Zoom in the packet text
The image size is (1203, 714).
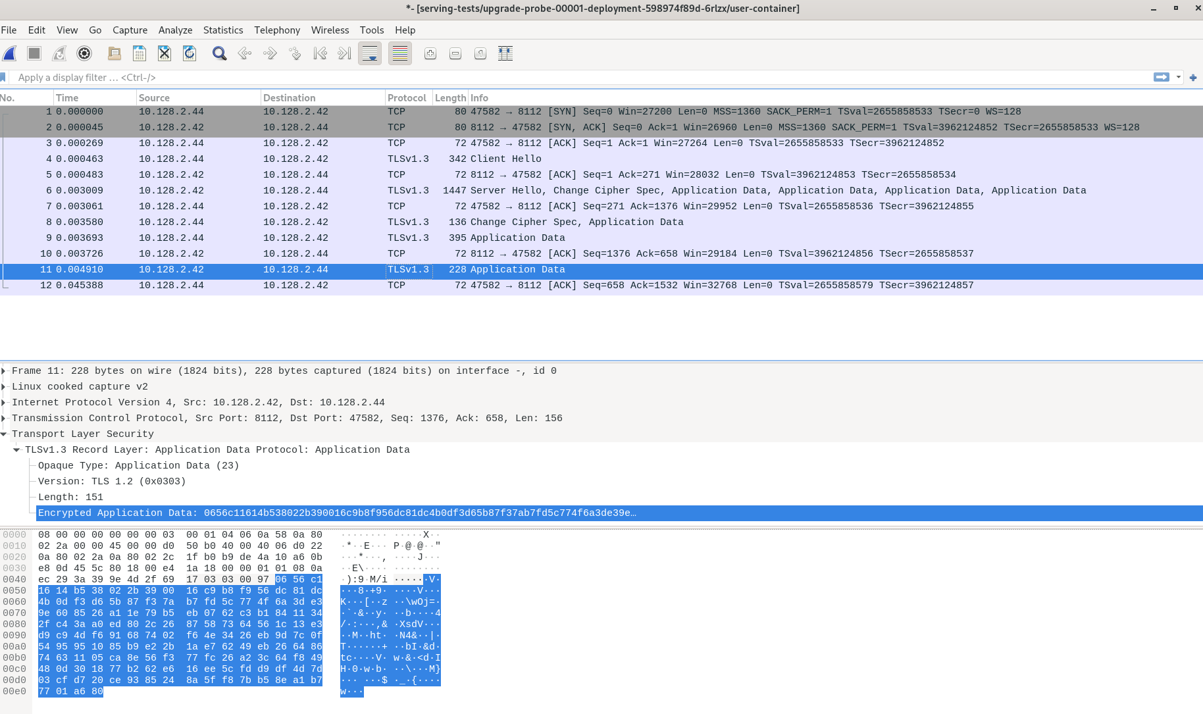coord(430,53)
